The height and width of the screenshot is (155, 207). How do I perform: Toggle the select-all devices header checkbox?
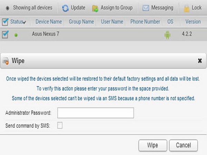[x=5, y=22]
